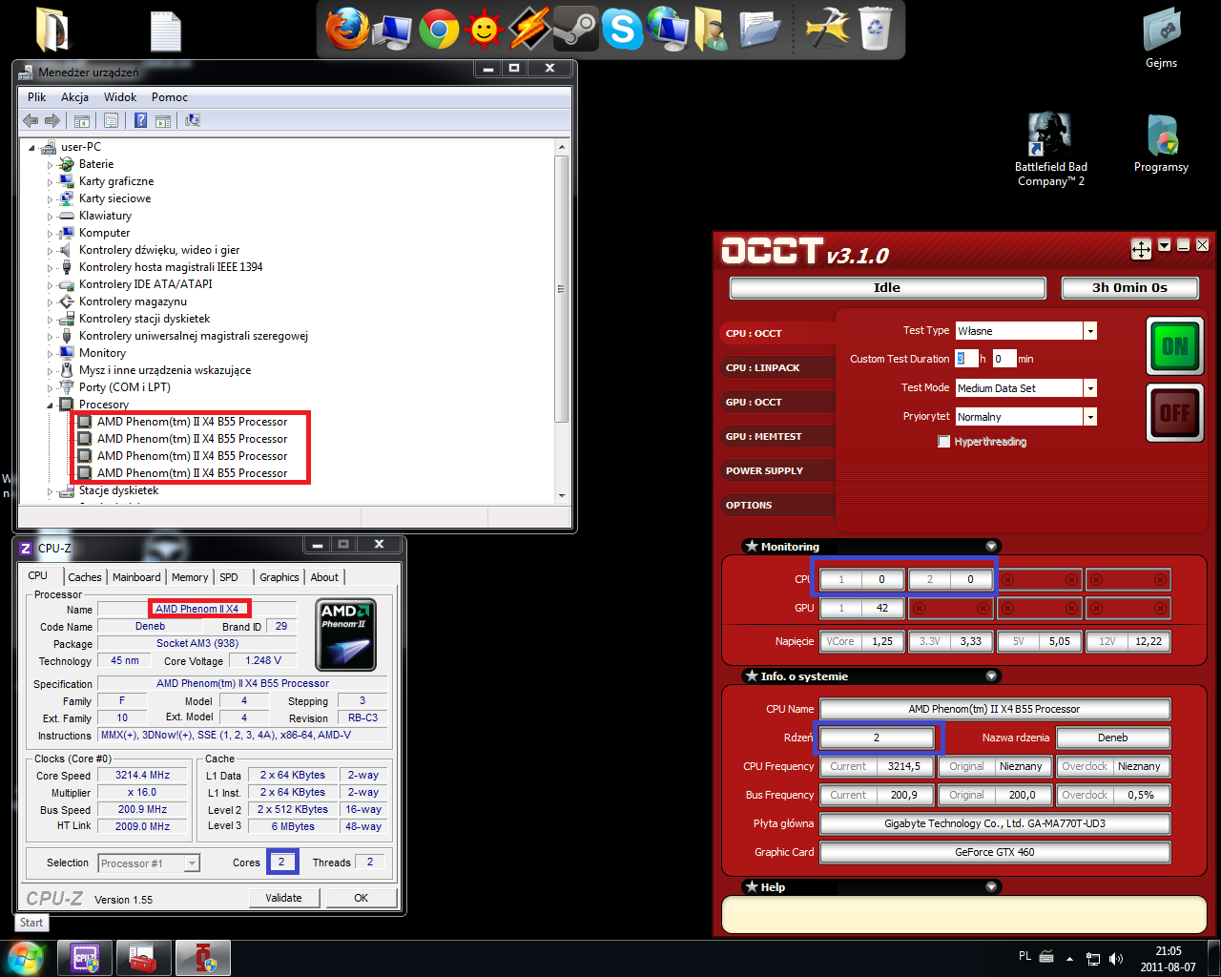This screenshot has height=977, width=1221.
Task: Open the Test Mode dropdown
Action: pyautogui.click(x=1089, y=388)
